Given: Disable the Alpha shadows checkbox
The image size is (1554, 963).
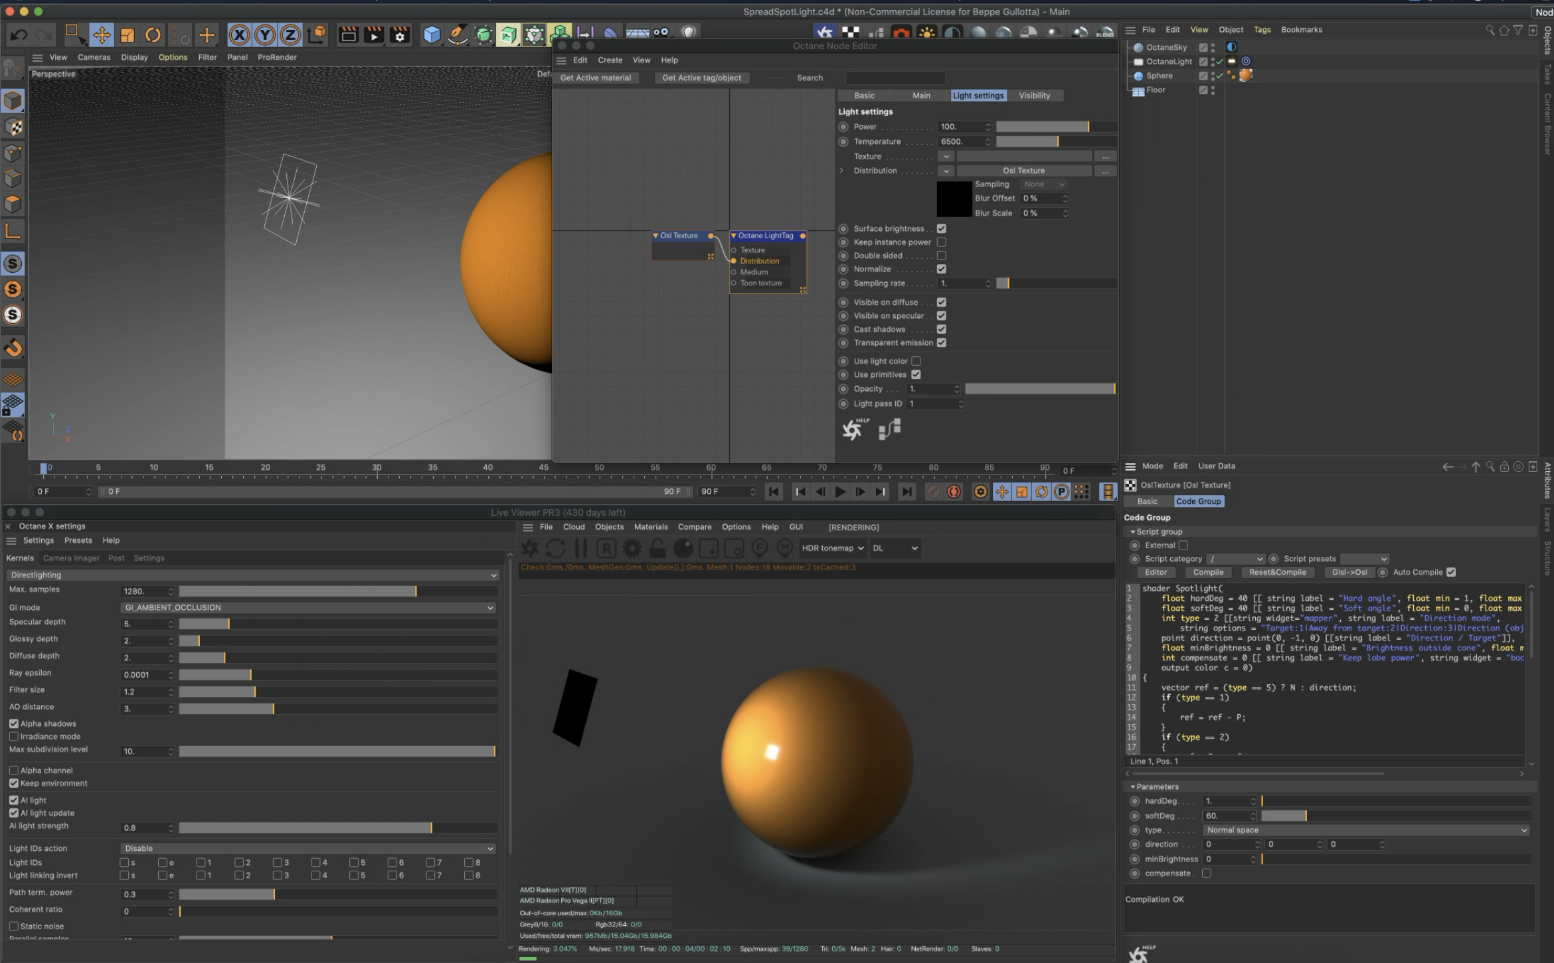Looking at the screenshot, I should pos(14,723).
